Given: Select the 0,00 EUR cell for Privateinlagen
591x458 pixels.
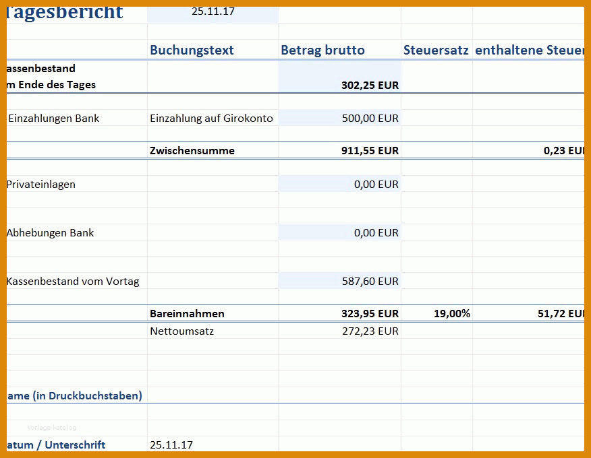Looking at the screenshot, I should coord(339,184).
